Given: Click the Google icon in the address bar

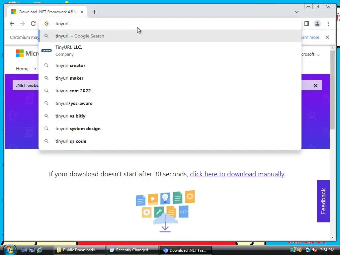Looking at the screenshot, I should (46, 24).
